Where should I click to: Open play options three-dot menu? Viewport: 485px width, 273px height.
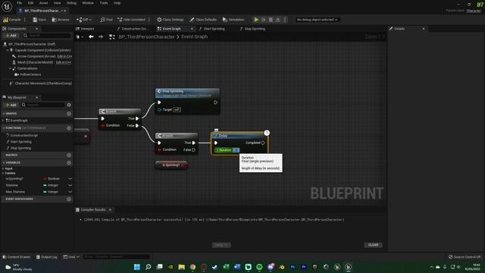(285, 20)
